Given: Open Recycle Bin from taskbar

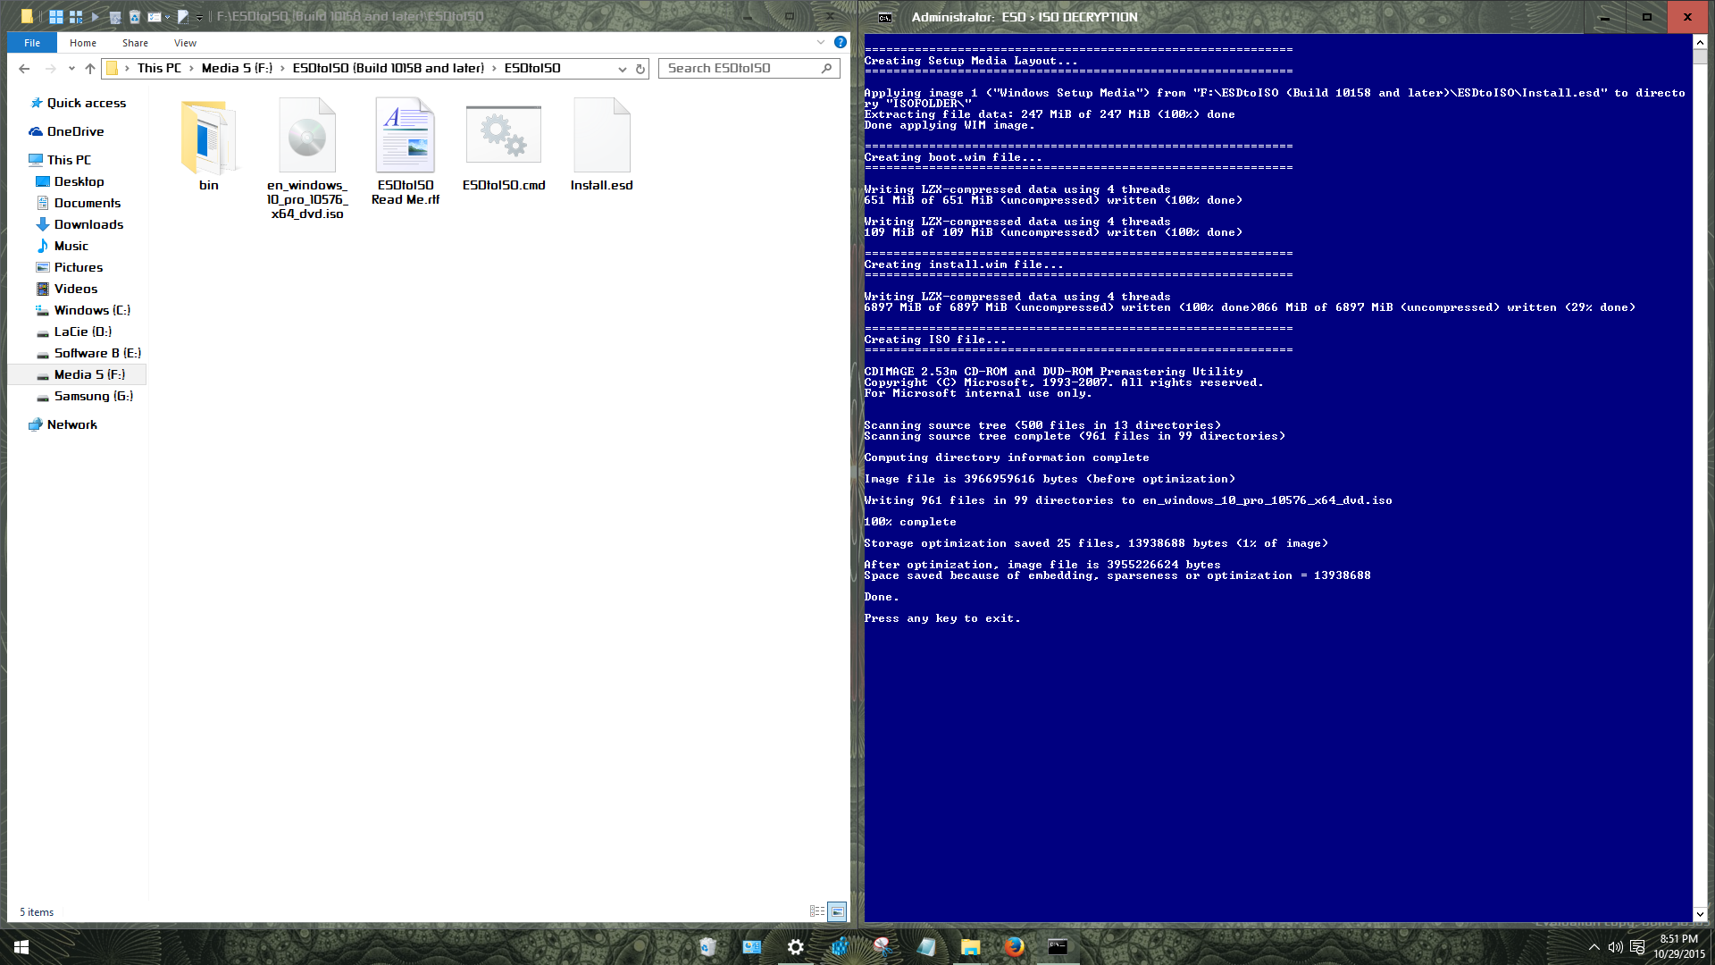Looking at the screenshot, I should tap(707, 947).
